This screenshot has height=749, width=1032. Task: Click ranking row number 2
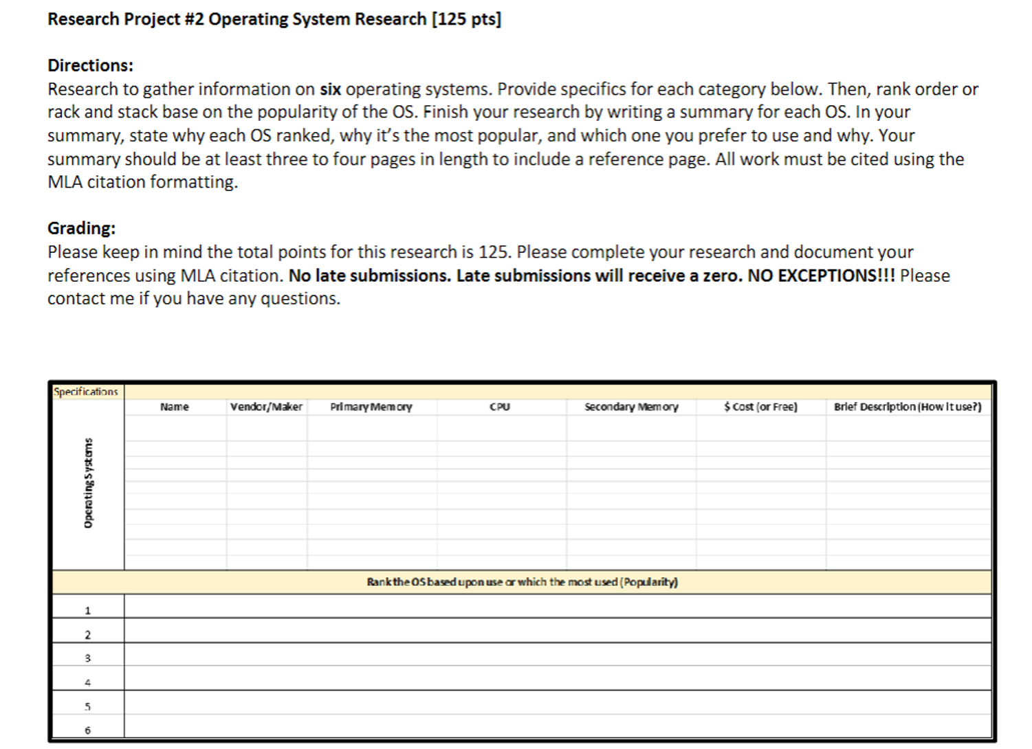coord(87,633)
